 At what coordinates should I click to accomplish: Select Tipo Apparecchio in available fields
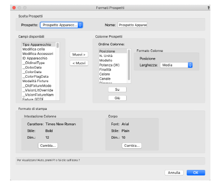39,44
